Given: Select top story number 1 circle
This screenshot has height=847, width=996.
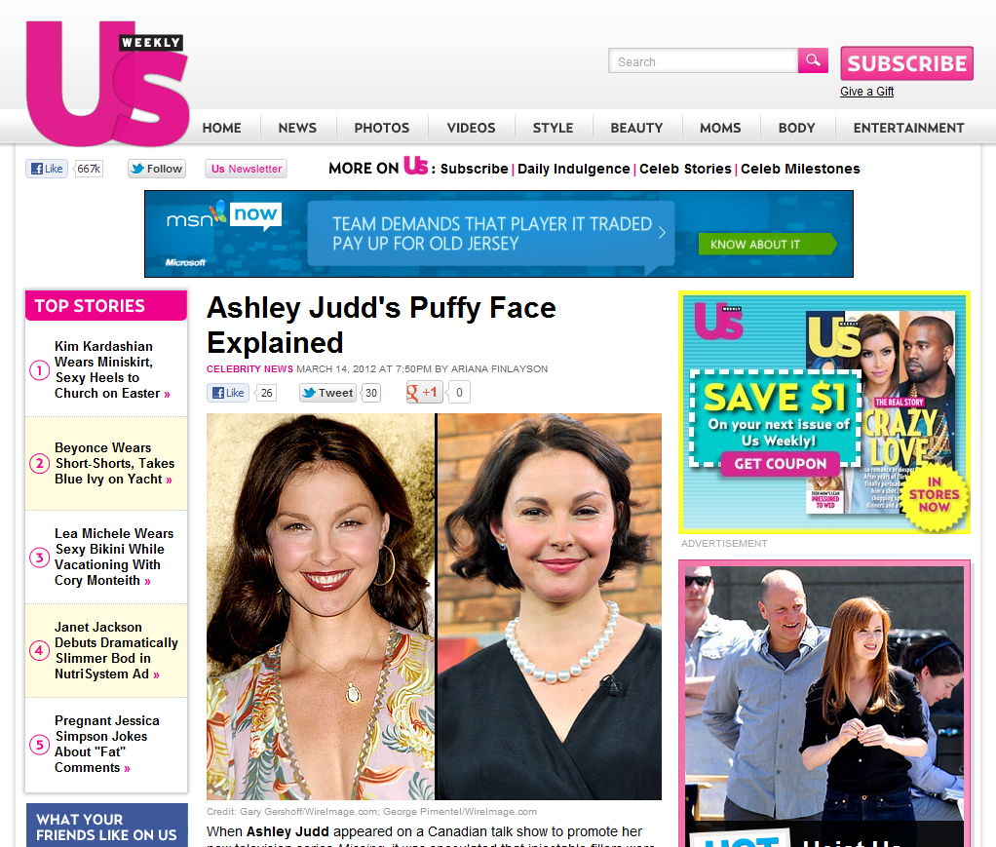Looking at the screenshot, I should pyautogui.click(x=39, y=369).
